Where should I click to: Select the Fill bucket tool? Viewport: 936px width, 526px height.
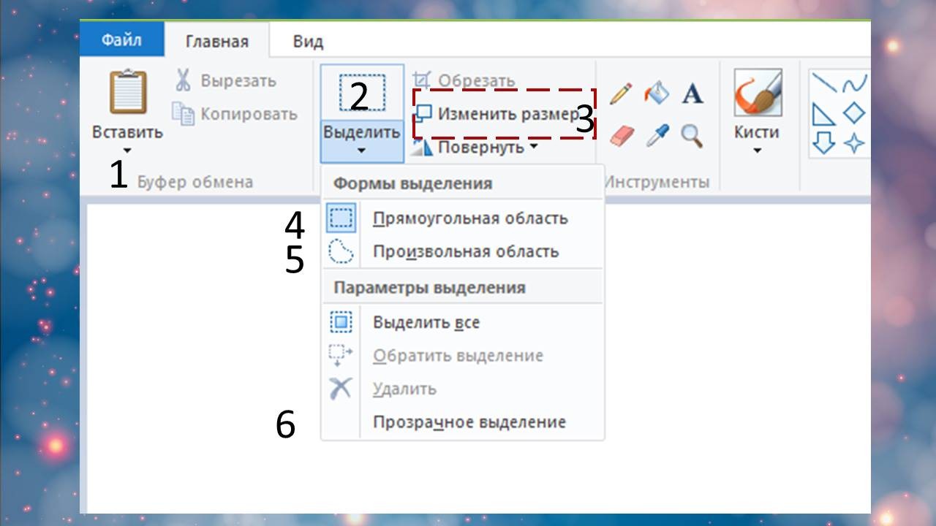[656, 94]
